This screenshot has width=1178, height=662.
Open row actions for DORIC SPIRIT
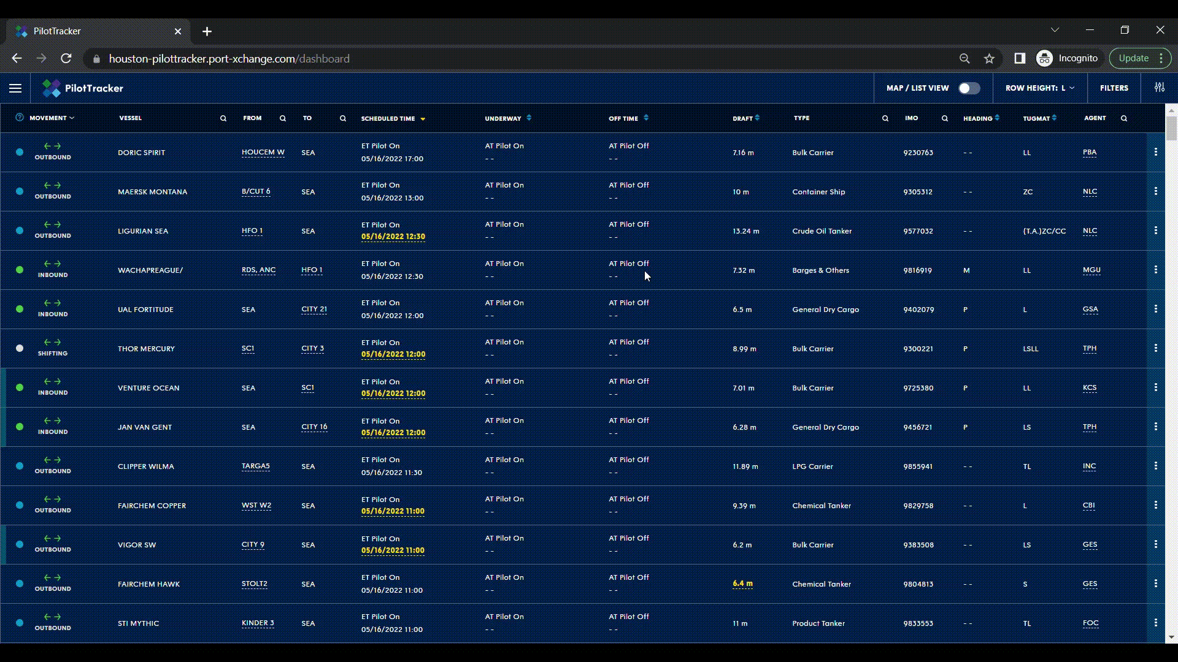click(x=1156, y=152)
